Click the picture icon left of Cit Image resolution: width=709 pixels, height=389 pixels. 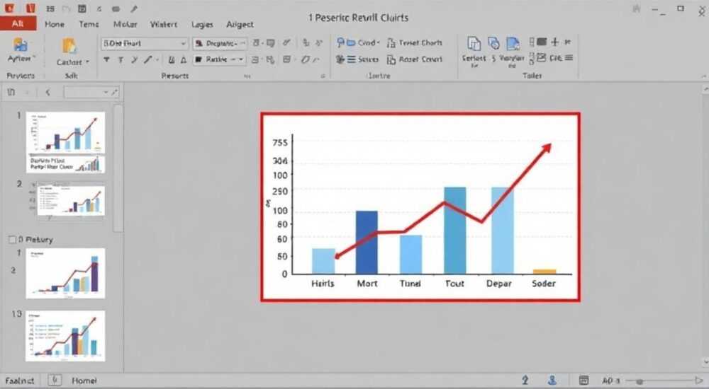click(x=541, y=58)
